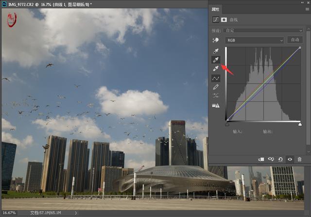Open the RGB channel dropdown

[254, 40]
